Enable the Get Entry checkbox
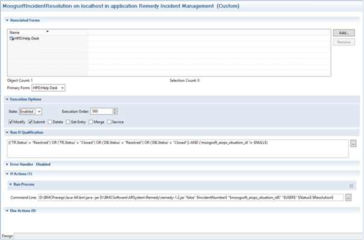This screenshot has height=240, width=364. [x=67, y=122]
